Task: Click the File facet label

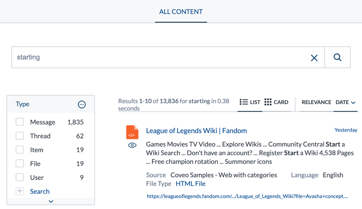Action: (35, 163)
